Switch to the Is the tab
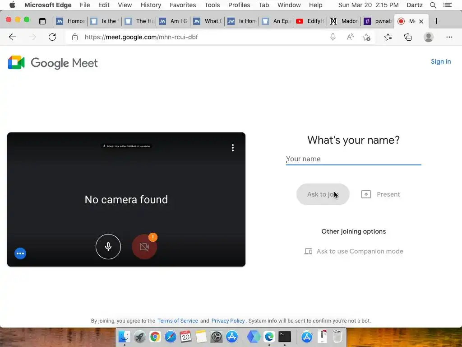Screen dimensions: 462x347 [105, 21]
